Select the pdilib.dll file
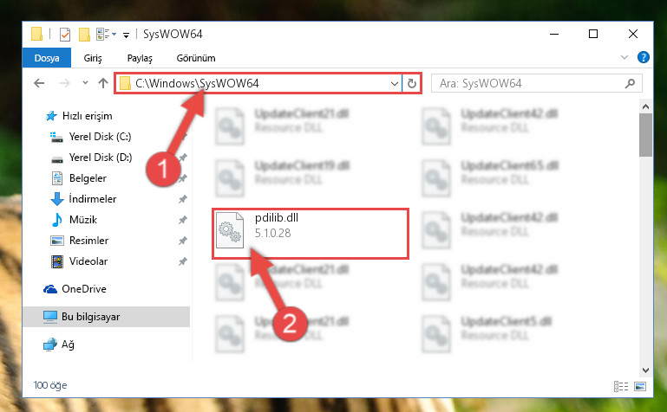 click(311, 234)
